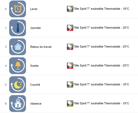Click the necktie Journée mode icon
This screenshot has width=138, height=113.
18,28
